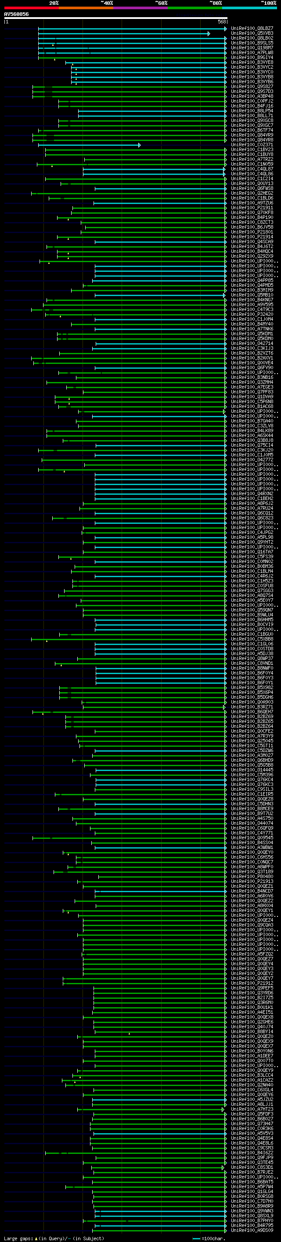Screen dimensions: 281x1242
Task: Select hit label UniRef100_Q292X9
Action: [252, 256]
